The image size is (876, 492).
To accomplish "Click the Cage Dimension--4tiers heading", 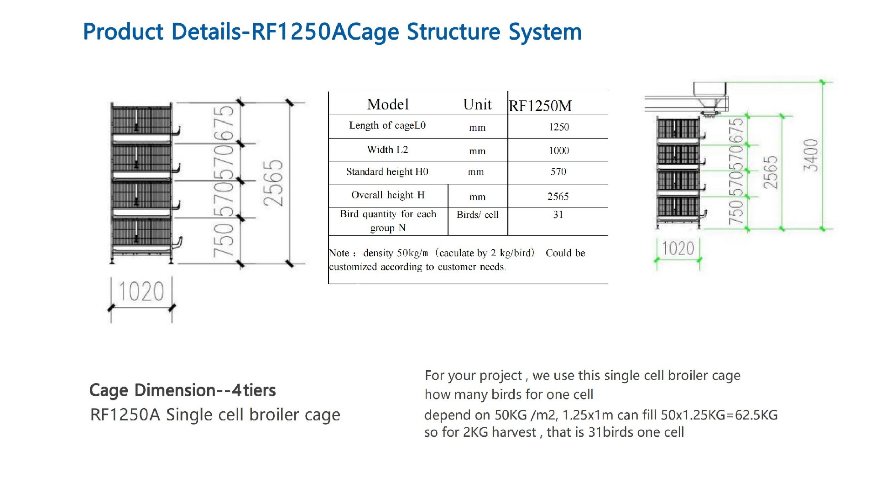I will 182,390.
